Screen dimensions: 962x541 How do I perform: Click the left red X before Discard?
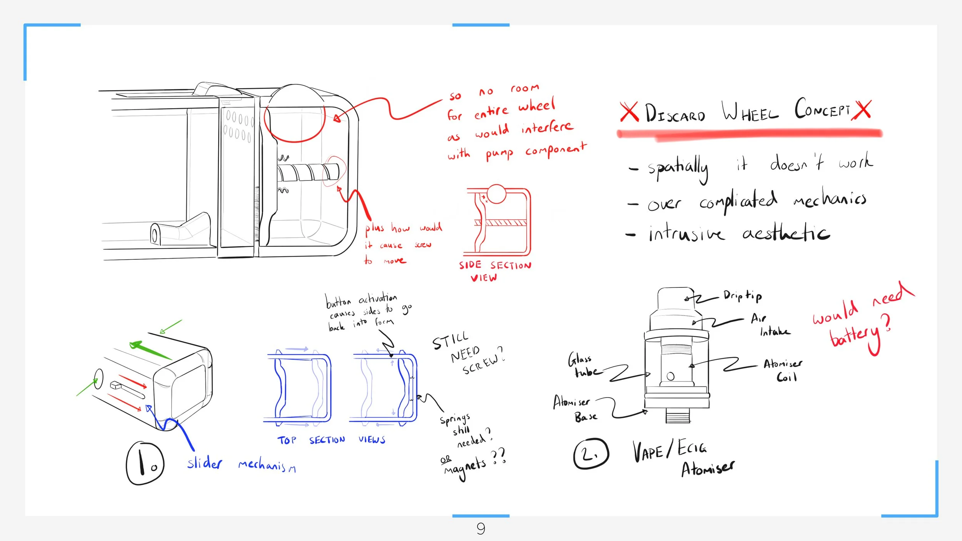tap(629, 112)
